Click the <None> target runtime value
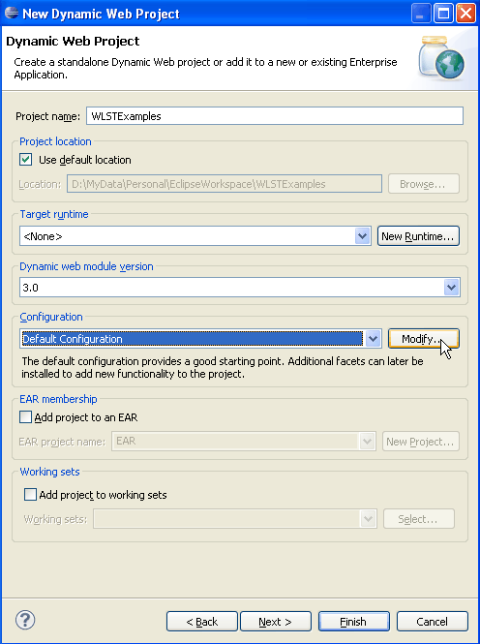This screenshot has height=644, width=480. [43, 236]
